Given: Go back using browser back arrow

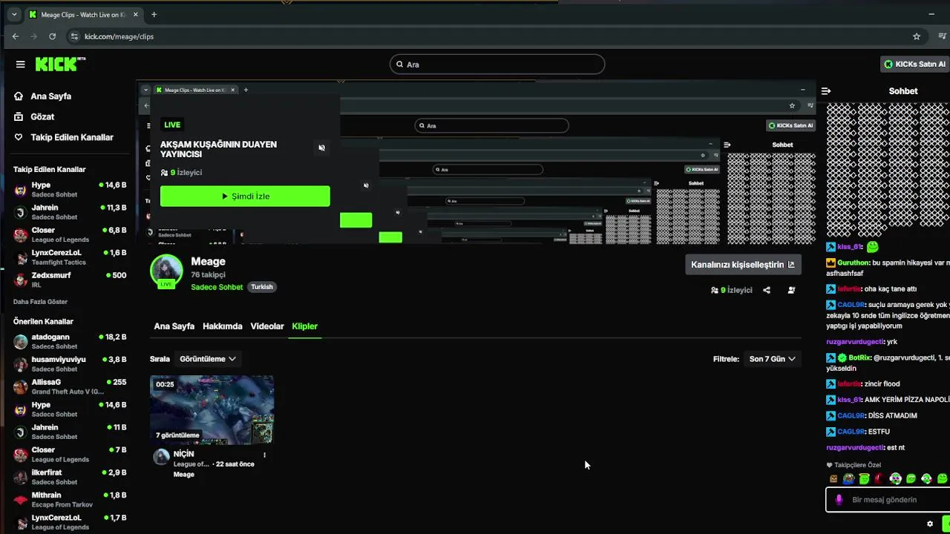Looking at the screenshot, I should 16,36.
